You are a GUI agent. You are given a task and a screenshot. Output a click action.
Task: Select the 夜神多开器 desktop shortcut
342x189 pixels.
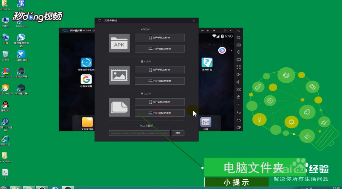pyautogui.click(x=21, y=73)
